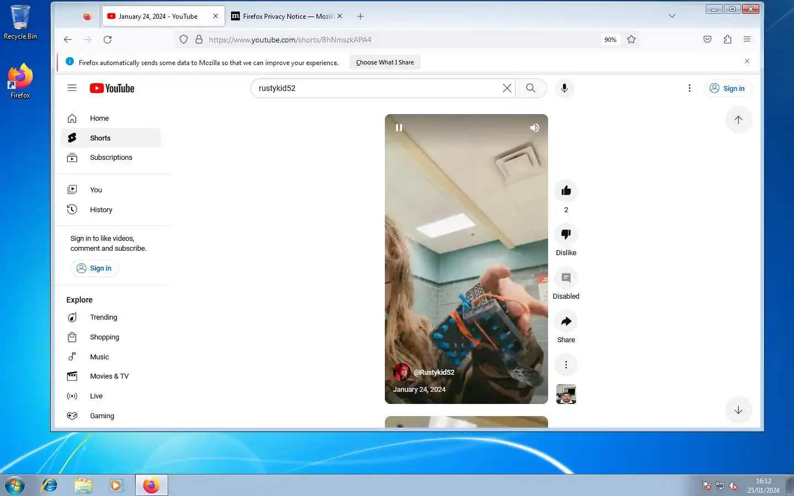Open Firefox application menu
794x496 pixels.
747,40
